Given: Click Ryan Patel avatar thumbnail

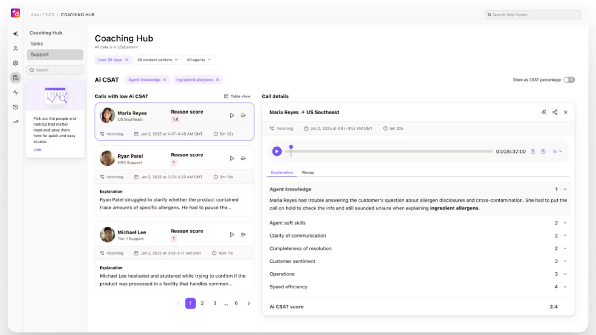Looking at the screenshot, I should [107, 158].
